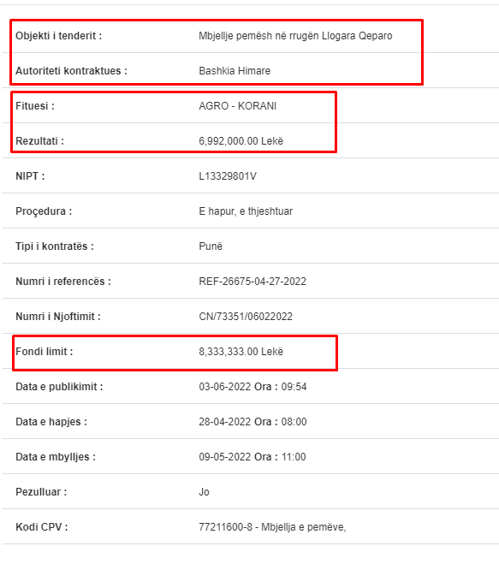Click the publication date '03-06-2022 Ora : 09:54'

[x=252, y=387]
